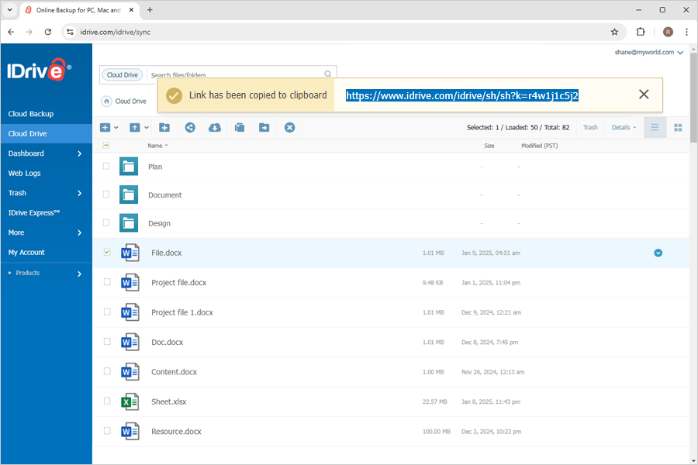Switch to list view icon
Viewport: 698px width, 465px height.
(x=655, y=128)
